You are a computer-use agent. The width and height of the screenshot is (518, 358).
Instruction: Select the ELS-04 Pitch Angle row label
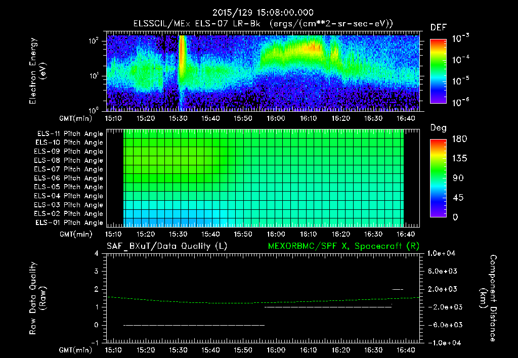[x=69, y=196]
